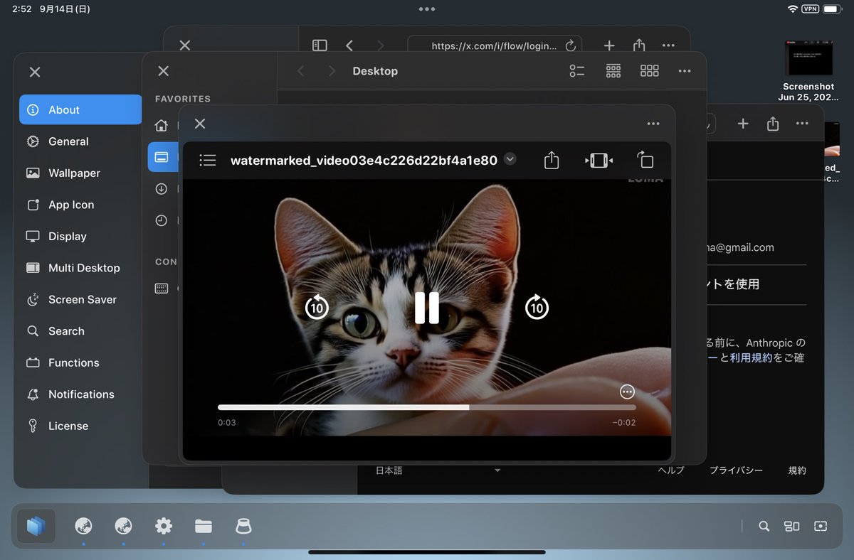Expand the watermarked_video title dropdown chevron
854x560 pixels.
(x=510, y=159)
